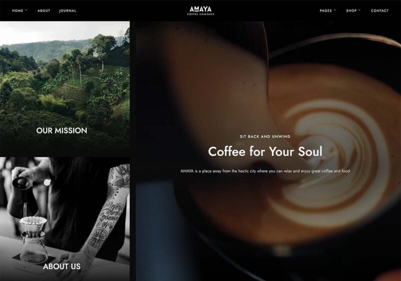Viewport: 401px width, 281px height.
Task: Click the Coffee Company tagline under logo
Action: 201,15
